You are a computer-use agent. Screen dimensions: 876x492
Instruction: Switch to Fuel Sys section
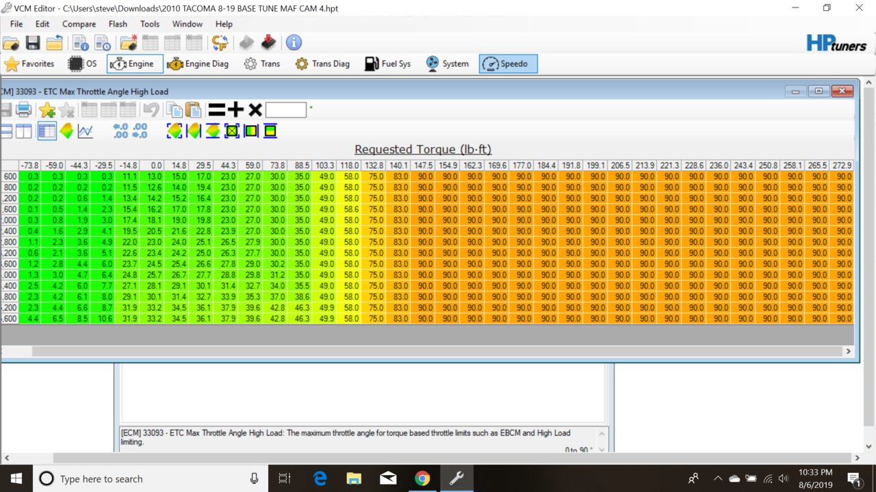388,64
